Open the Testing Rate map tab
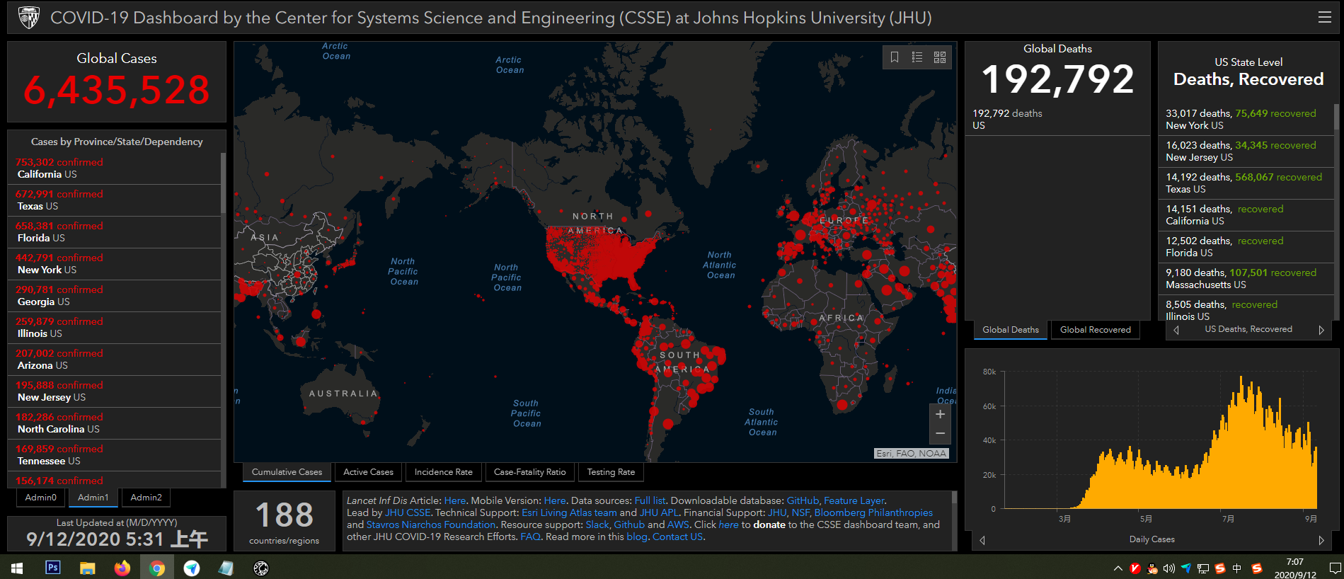The image size is (1344, 579). [x=611, y=472]
